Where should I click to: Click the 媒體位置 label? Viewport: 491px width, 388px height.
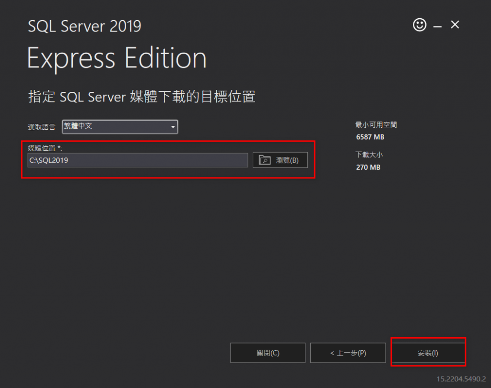pyautogui.click(x=45, y=148)
